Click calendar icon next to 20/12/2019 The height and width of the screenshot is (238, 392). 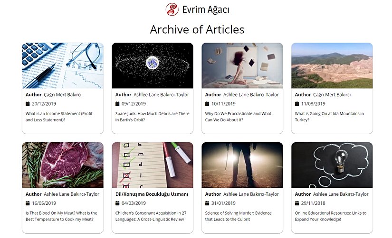point(28,104)
